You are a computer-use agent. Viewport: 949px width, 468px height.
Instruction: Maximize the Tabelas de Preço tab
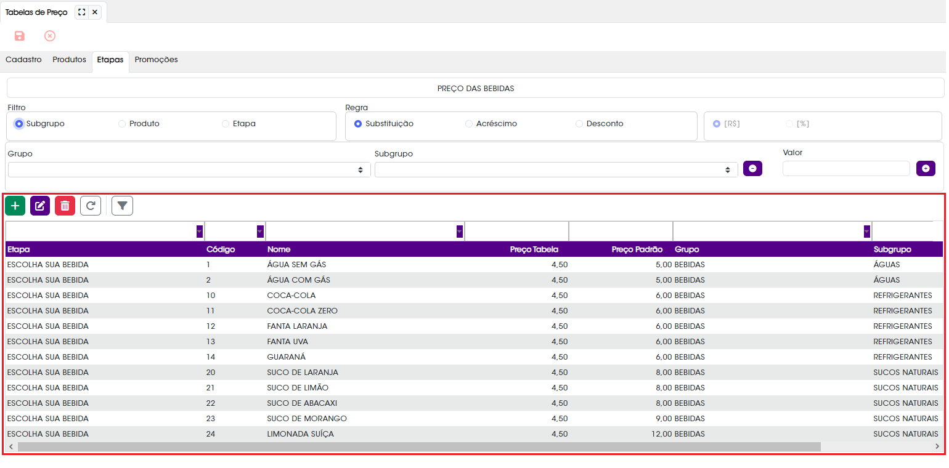82,12
